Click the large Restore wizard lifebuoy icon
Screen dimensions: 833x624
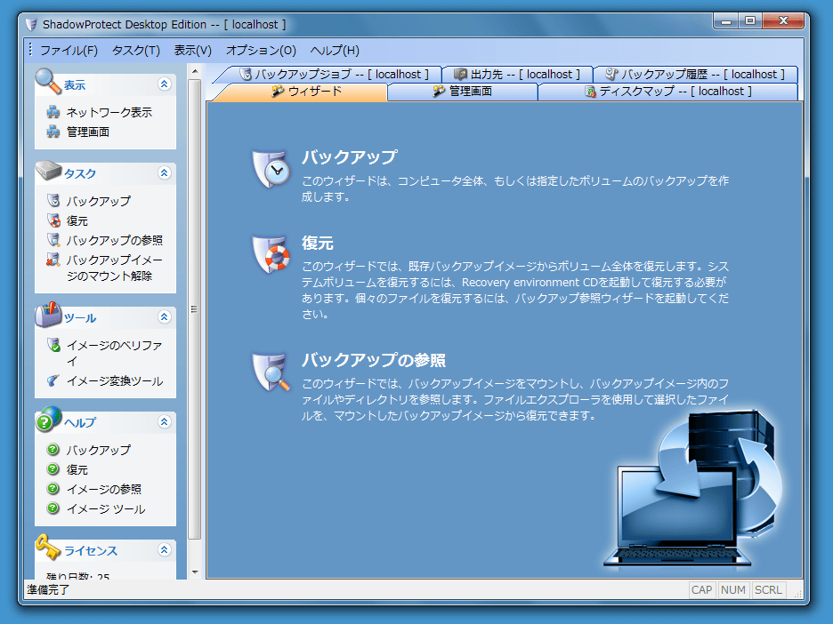[x=271, y=253]
